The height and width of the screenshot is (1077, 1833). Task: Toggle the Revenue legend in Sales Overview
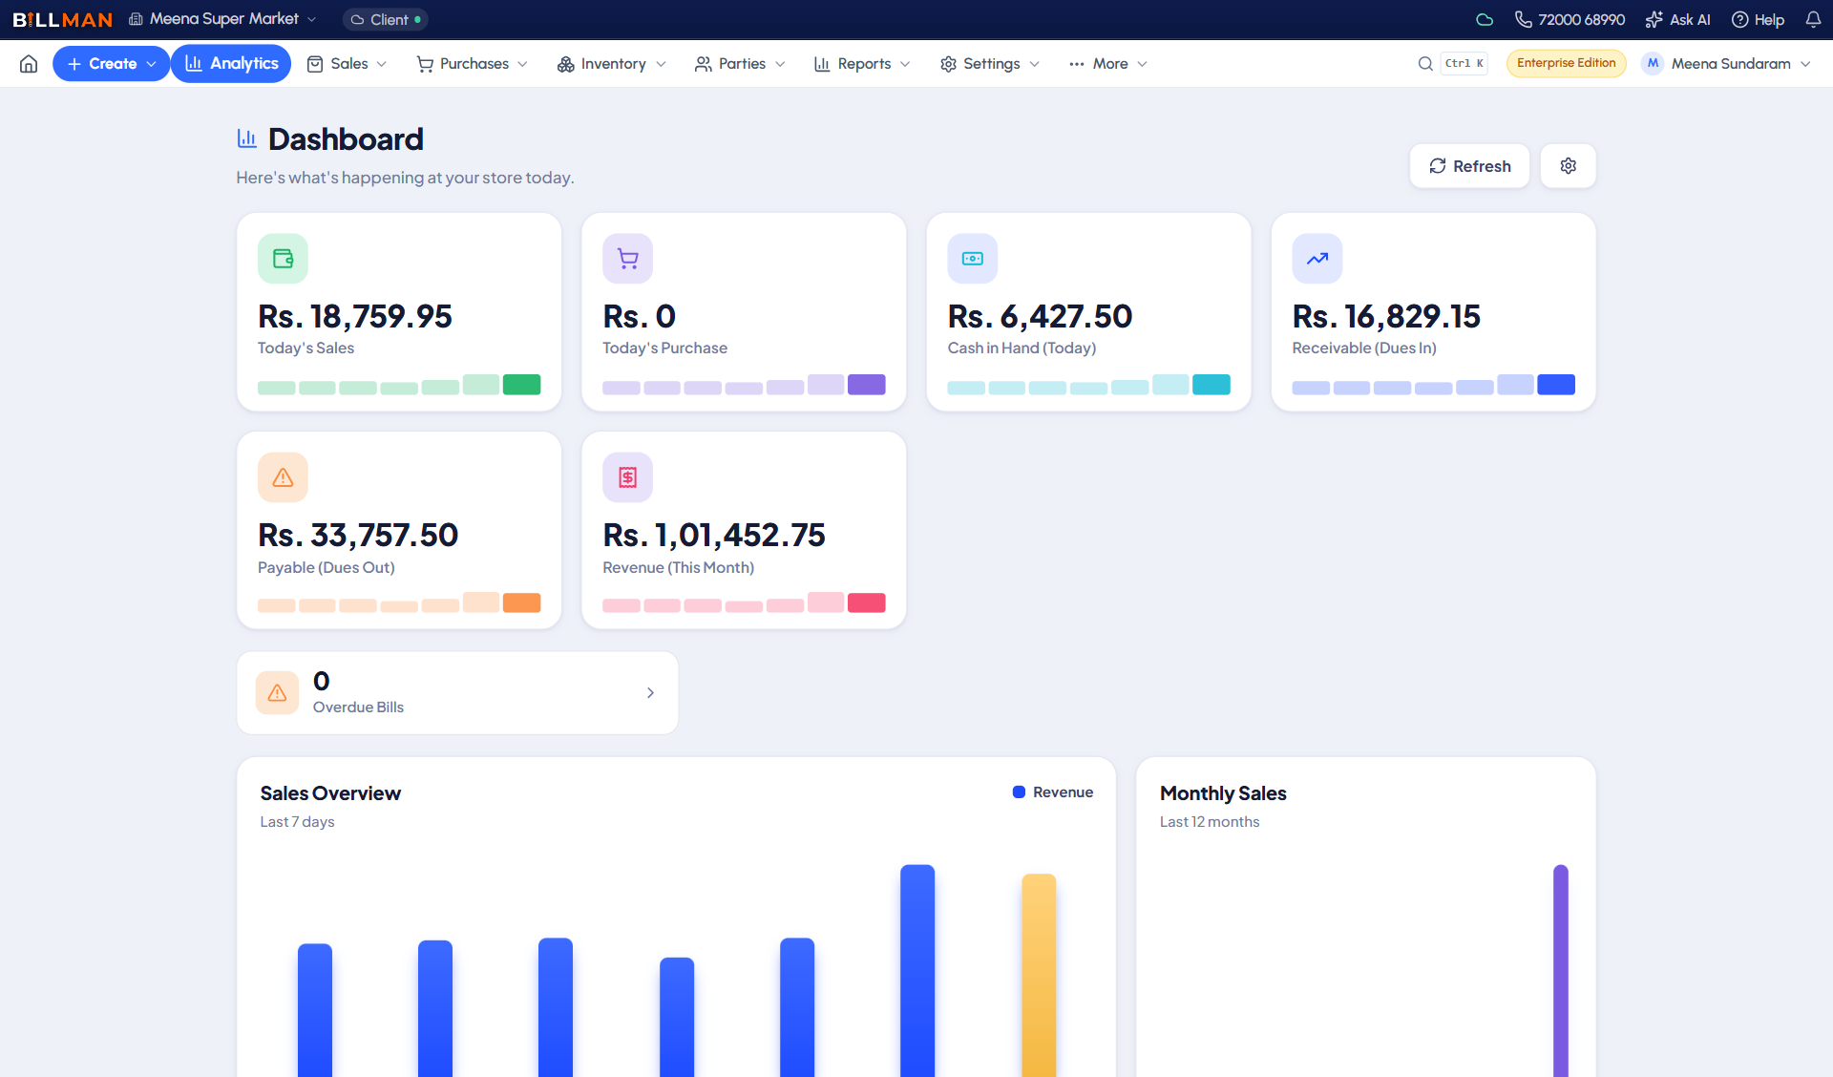[1053, 792]
